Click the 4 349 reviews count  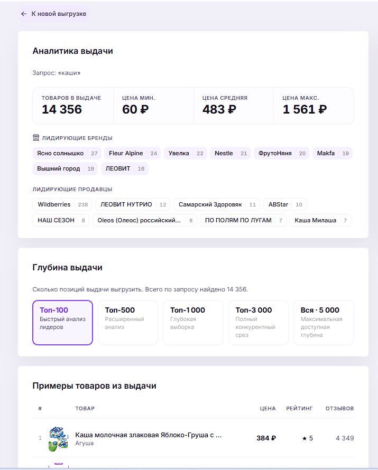click(345, 438)
